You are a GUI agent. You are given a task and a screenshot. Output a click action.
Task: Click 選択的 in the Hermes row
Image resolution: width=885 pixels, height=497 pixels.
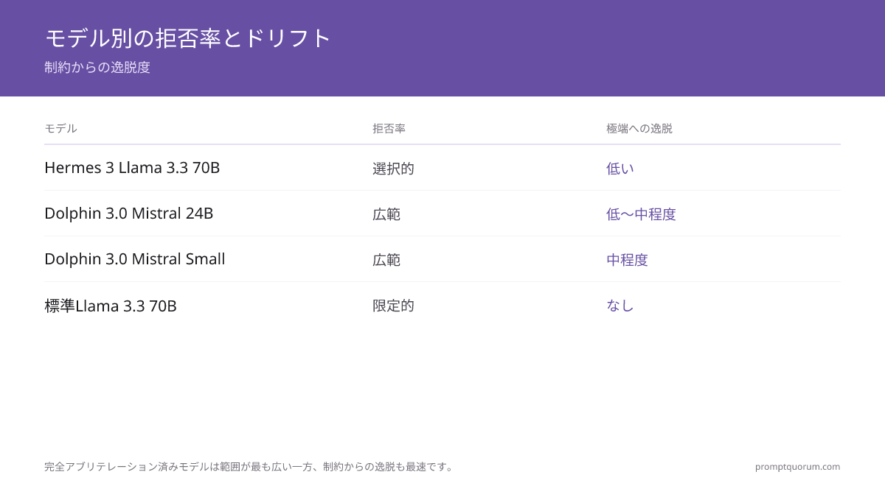pos(393,169)
